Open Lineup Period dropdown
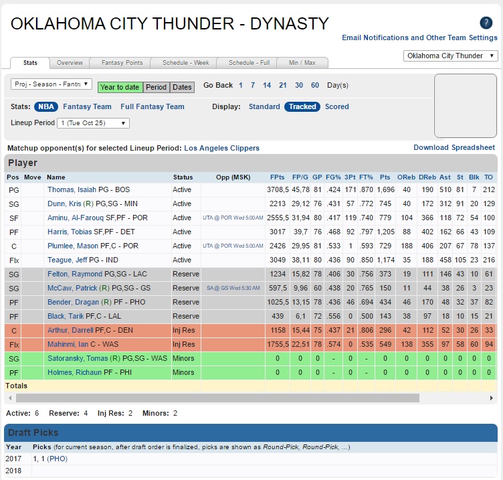This screenshot has height=480, width=503. click(x=94, y=123)
